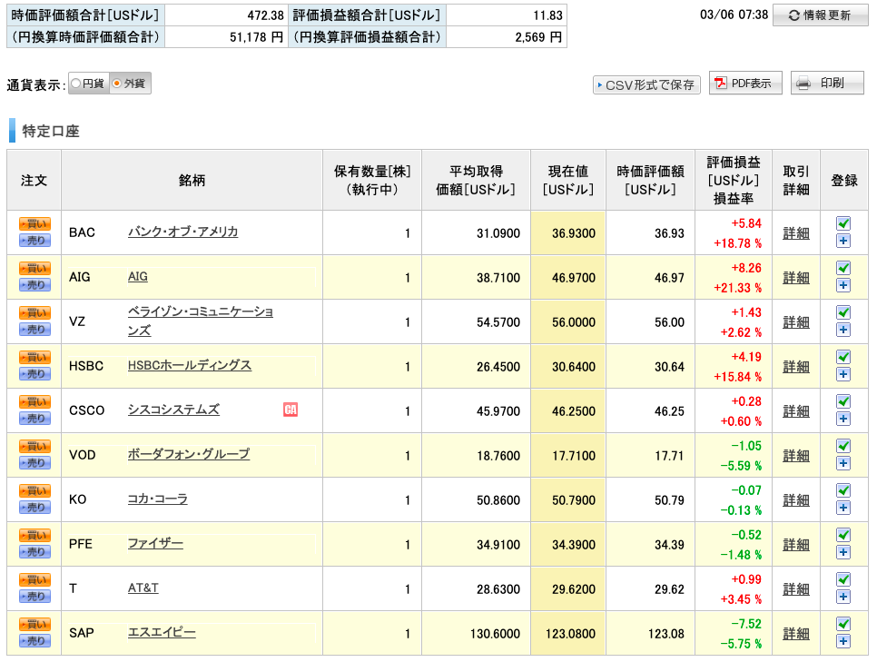Click the sell button for VZ
The image size is (877, 662).
(34, 330)
